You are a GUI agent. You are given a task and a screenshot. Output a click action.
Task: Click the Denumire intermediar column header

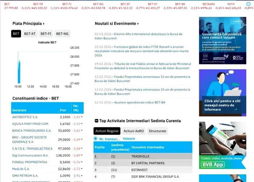pos(148,147)
